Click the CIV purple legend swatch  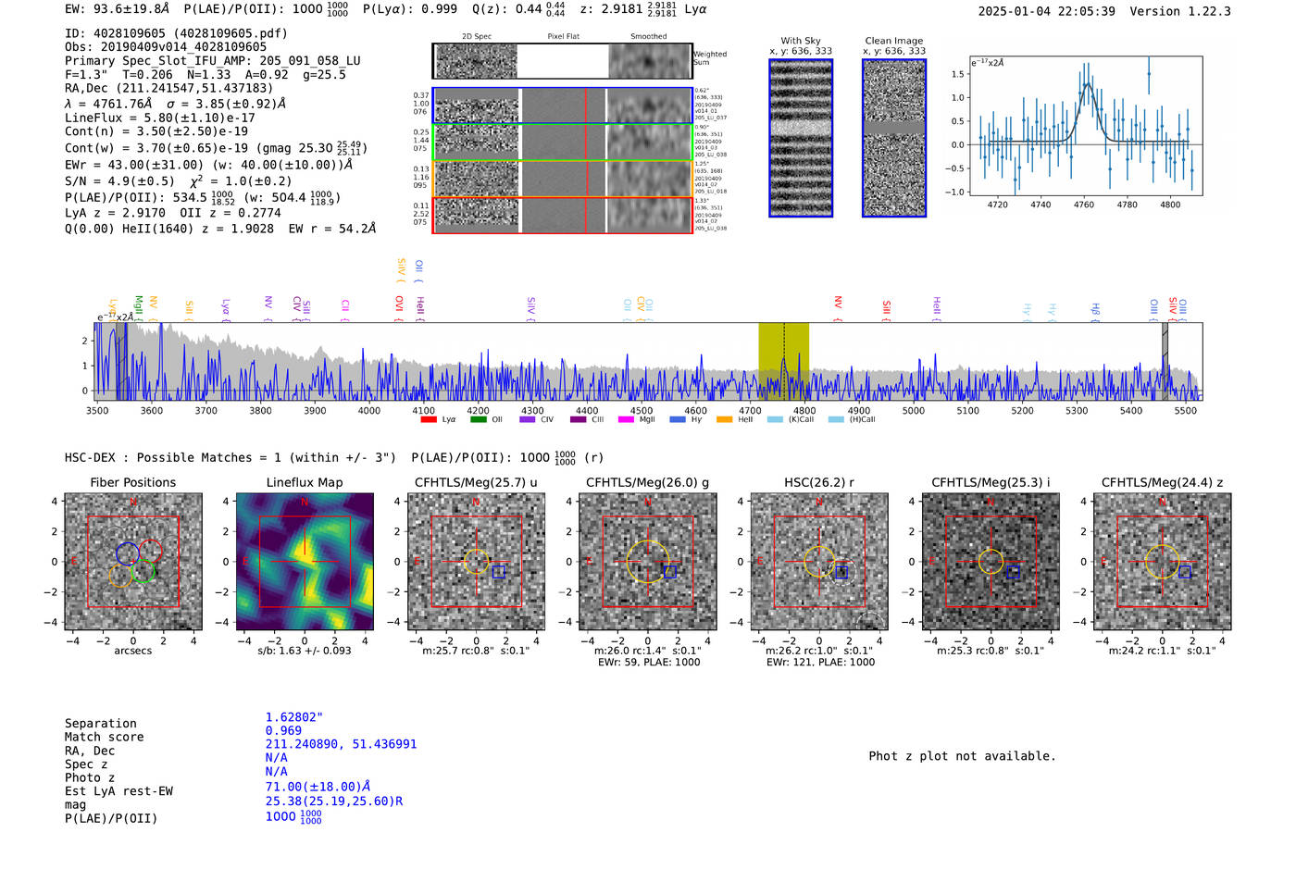click(528, 419)
